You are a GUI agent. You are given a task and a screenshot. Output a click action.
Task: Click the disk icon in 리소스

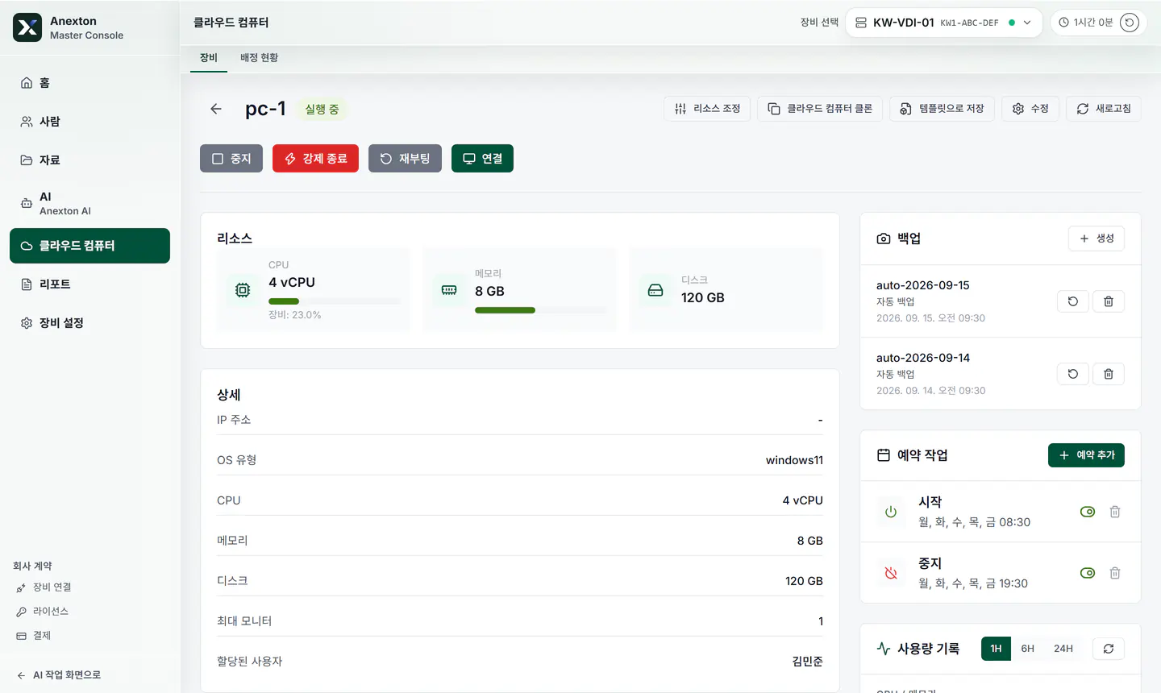pyautogui.click(x=655, y=290)
